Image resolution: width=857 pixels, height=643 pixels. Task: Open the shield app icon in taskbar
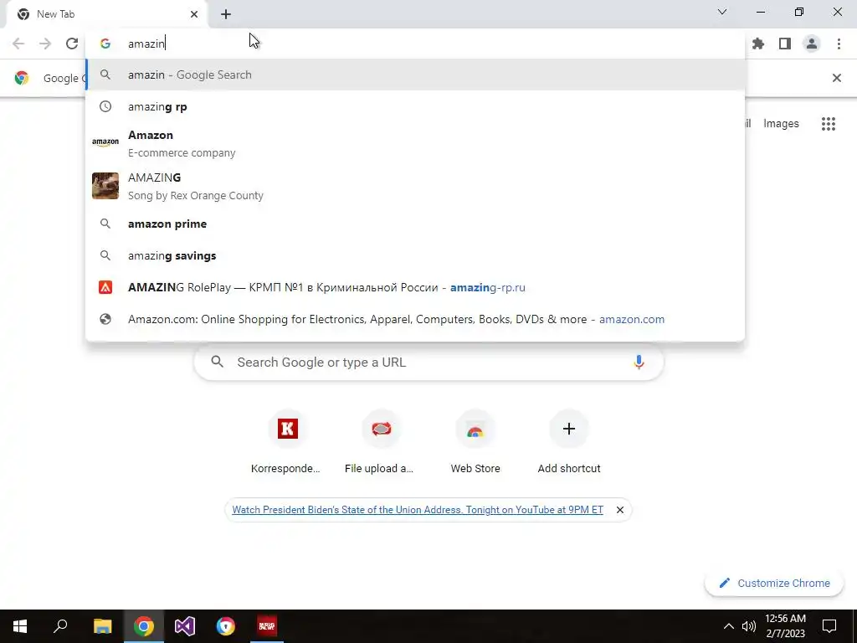[x=226, y=626]
